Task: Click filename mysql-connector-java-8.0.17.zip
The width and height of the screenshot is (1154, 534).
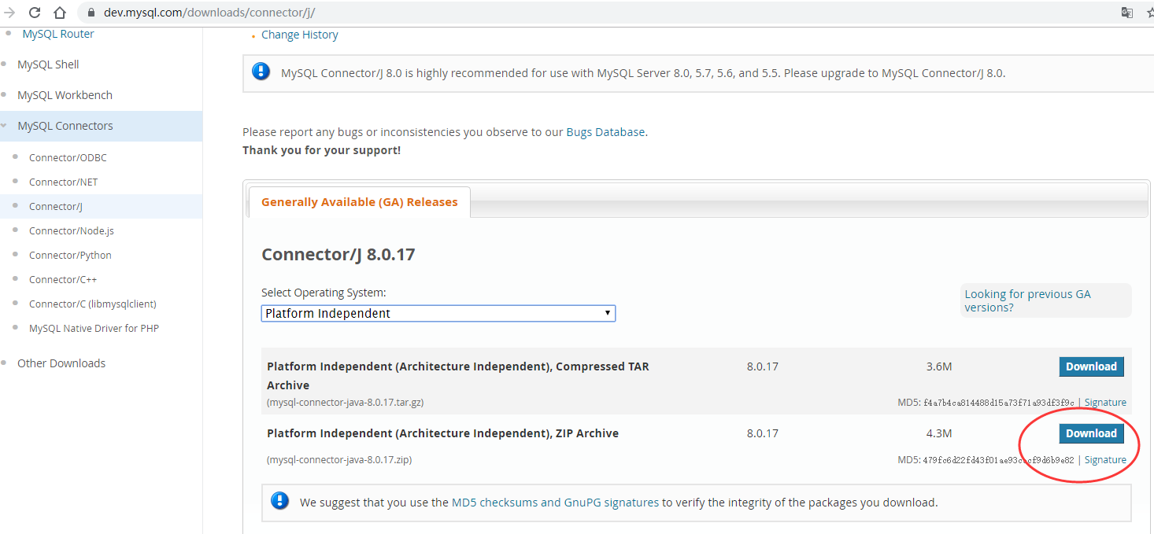Action: point(339,459)
